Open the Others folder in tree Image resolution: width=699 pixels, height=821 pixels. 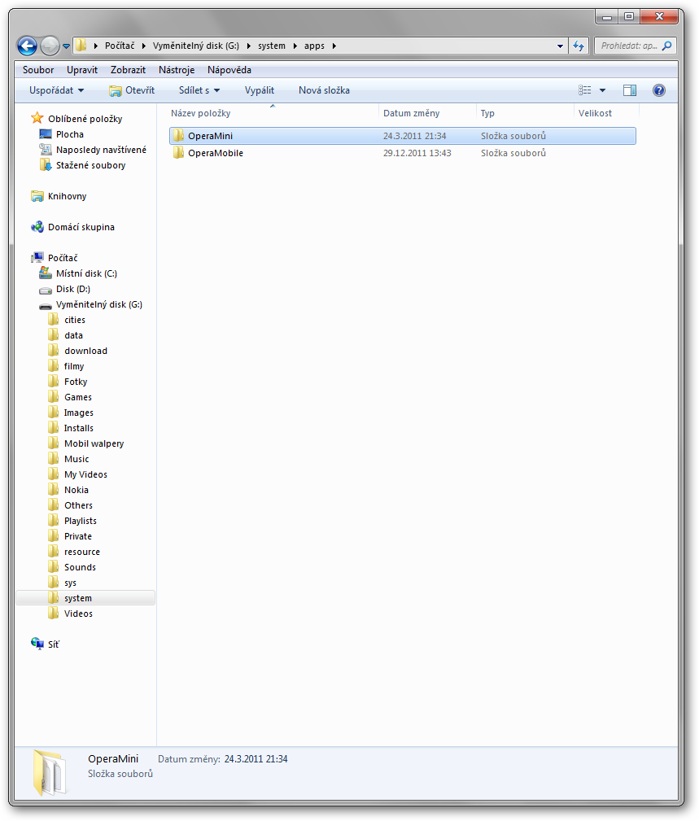78,505
